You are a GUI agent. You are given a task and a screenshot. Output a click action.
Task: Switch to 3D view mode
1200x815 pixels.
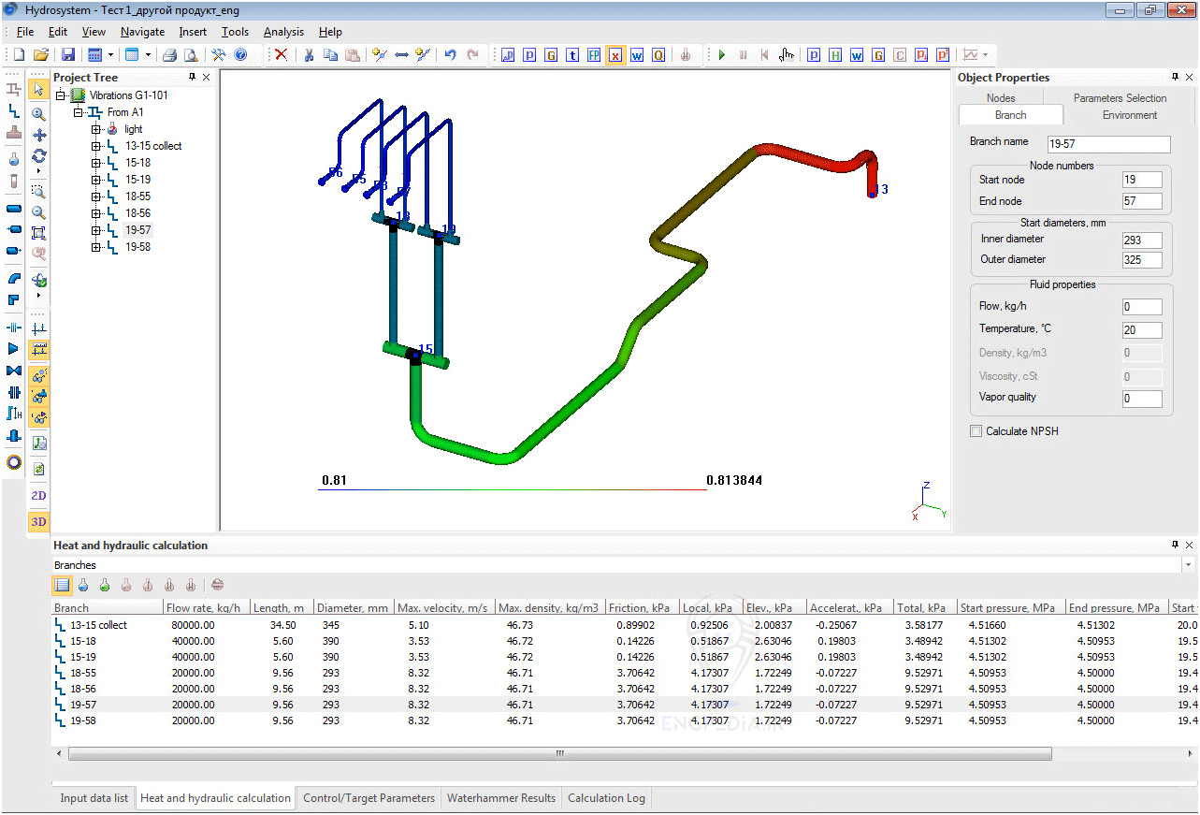(38, 521)
